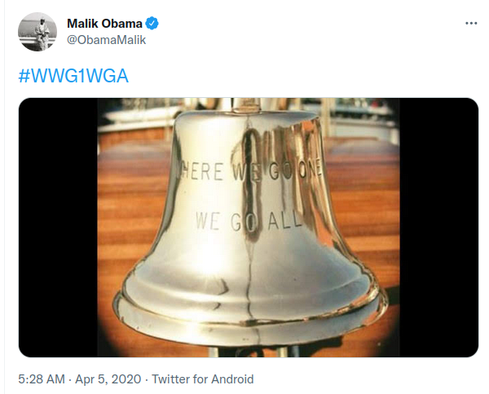Click the right black letterbox bar of photo
The image size is (489, 394).
tap(438, 228)
